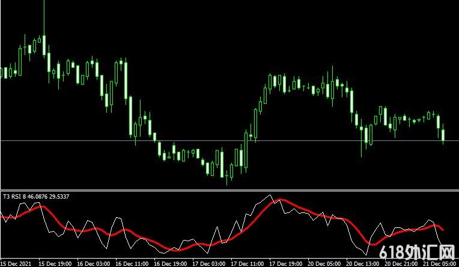Click the 17 Dec 19:00 time label
Image resolution: width=459 pixels, height=267 pixels.
286,263
